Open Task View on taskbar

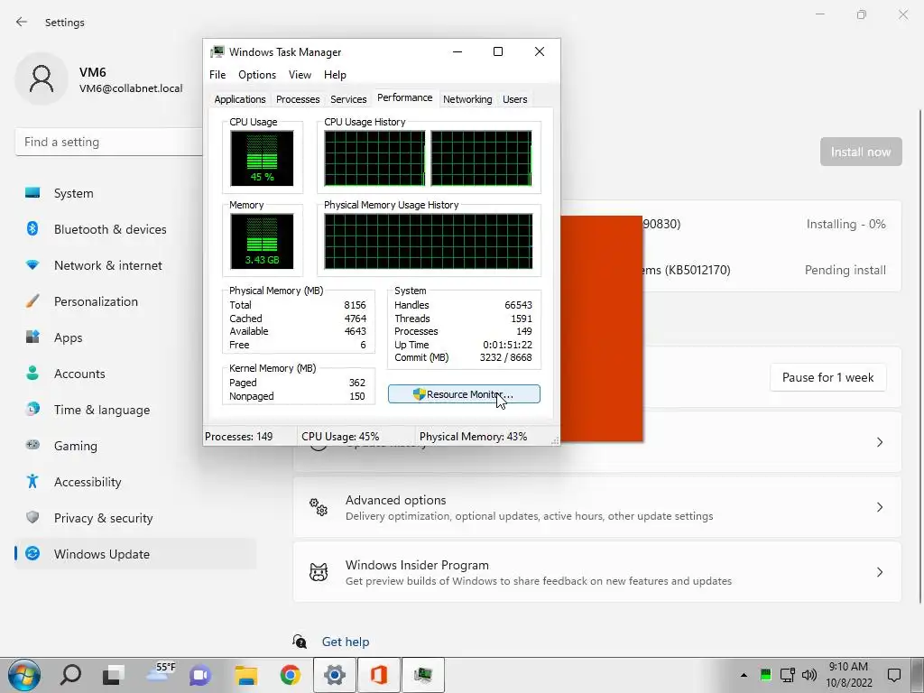[x=114, y=675]
